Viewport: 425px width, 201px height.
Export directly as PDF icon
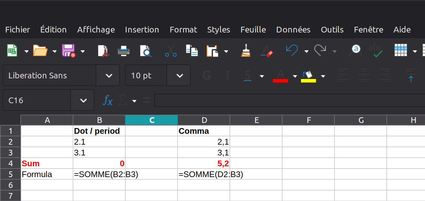click(103, 51)
